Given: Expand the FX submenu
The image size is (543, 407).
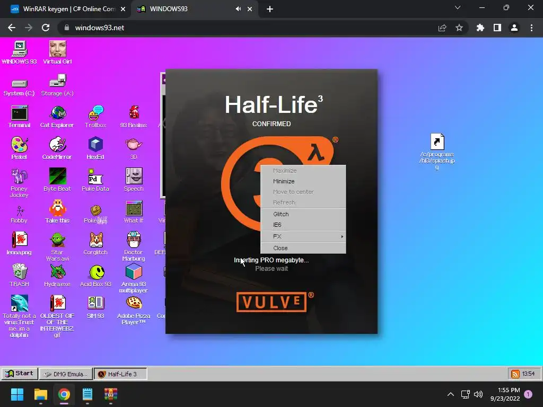Looking at the screenshot, I should [303, 236].
